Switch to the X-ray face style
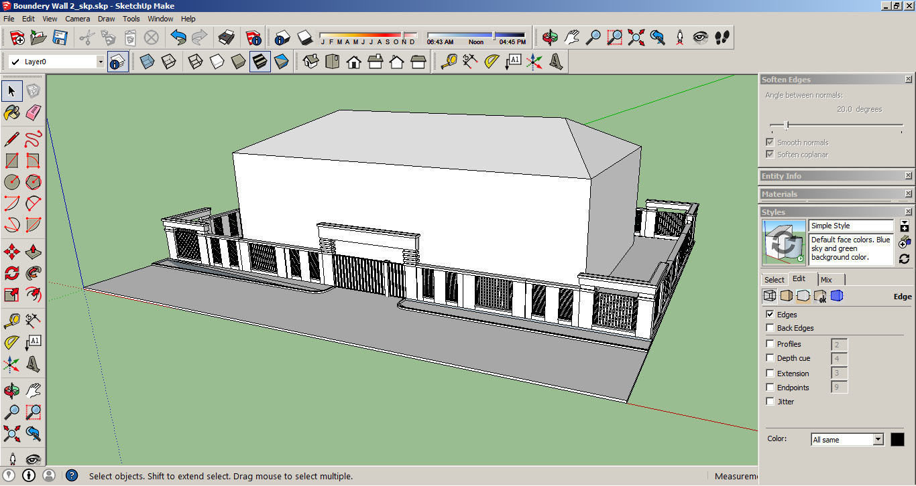 [147, 62]
